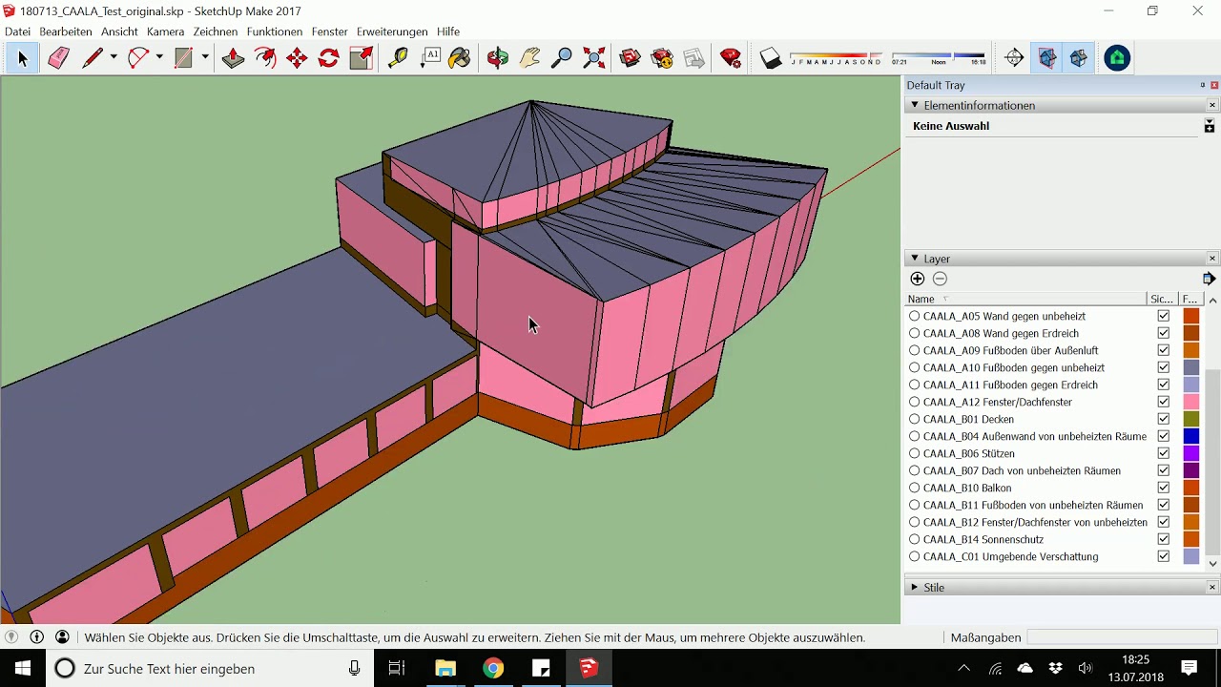Open the Erweiterungen menu
The width and height of the screenshot is (1221, 687).
392,31
